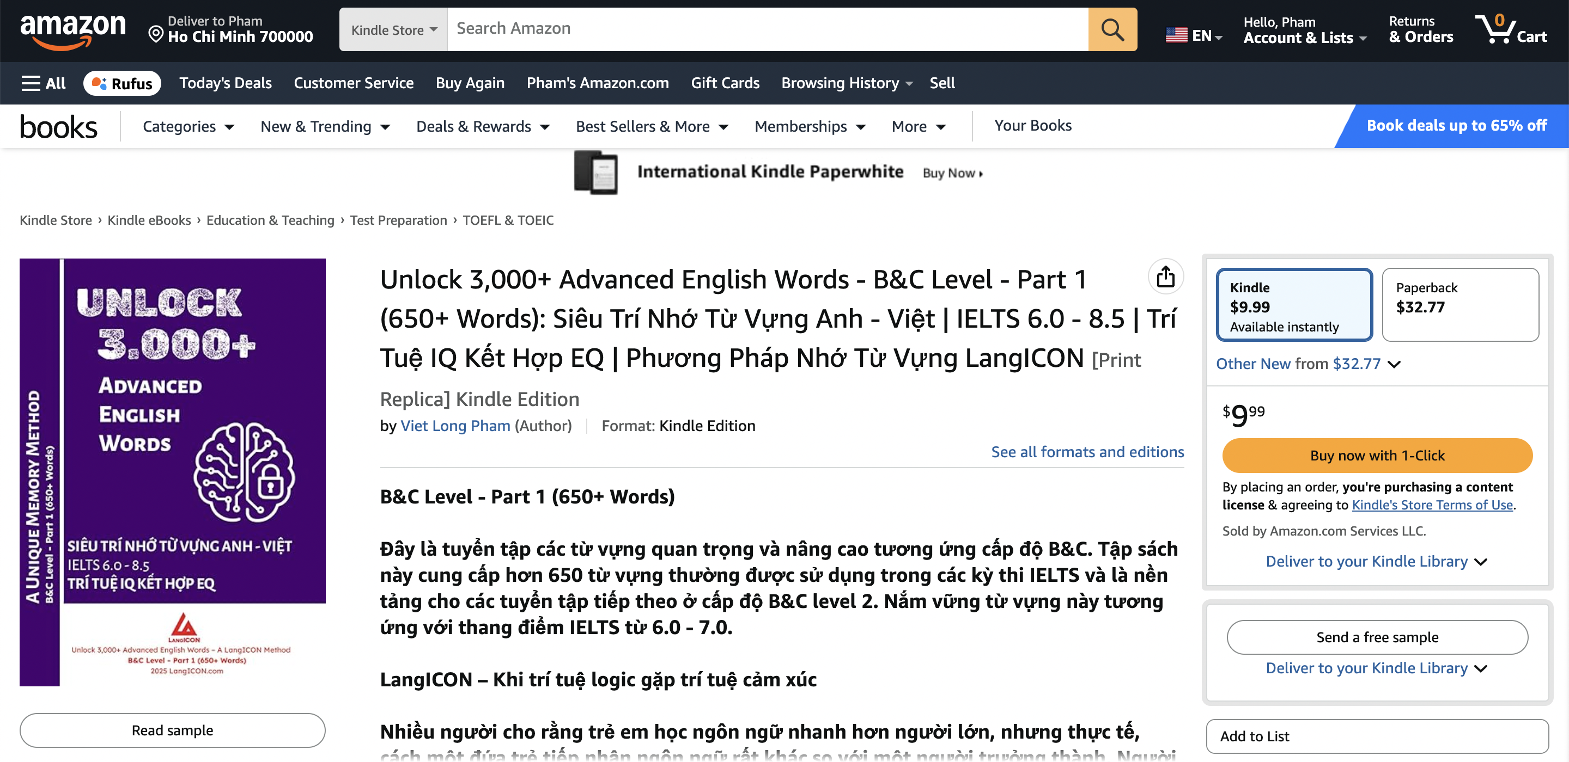Click the delivery location pin icon
The image size is (1569, 762).
156,34
